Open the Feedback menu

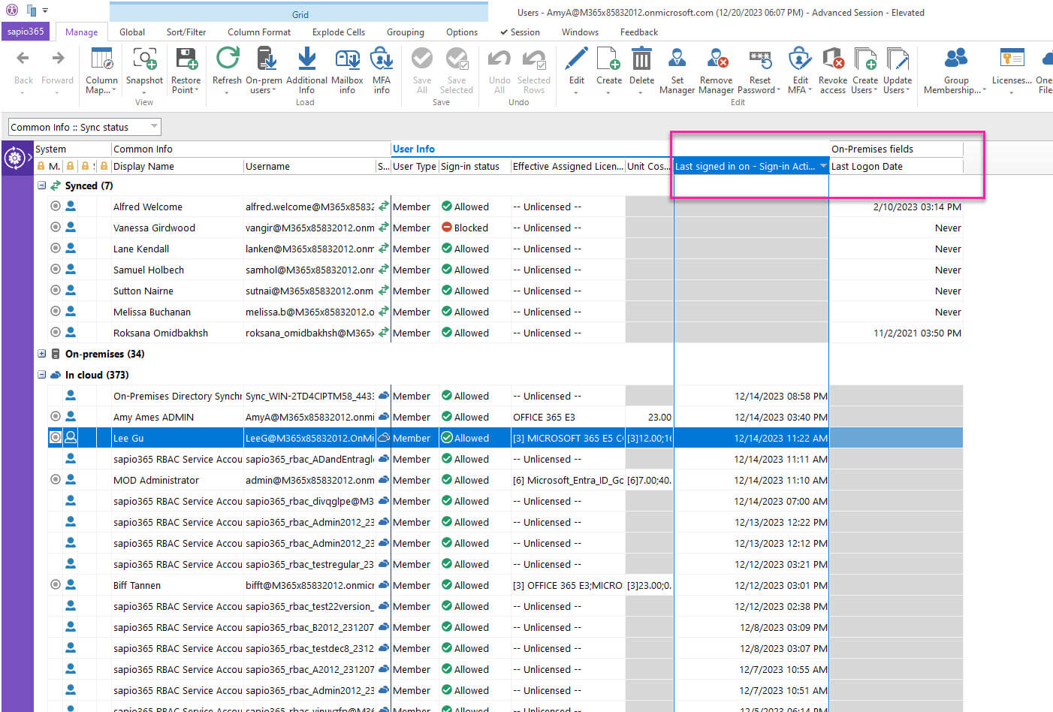tap(639, 32)
